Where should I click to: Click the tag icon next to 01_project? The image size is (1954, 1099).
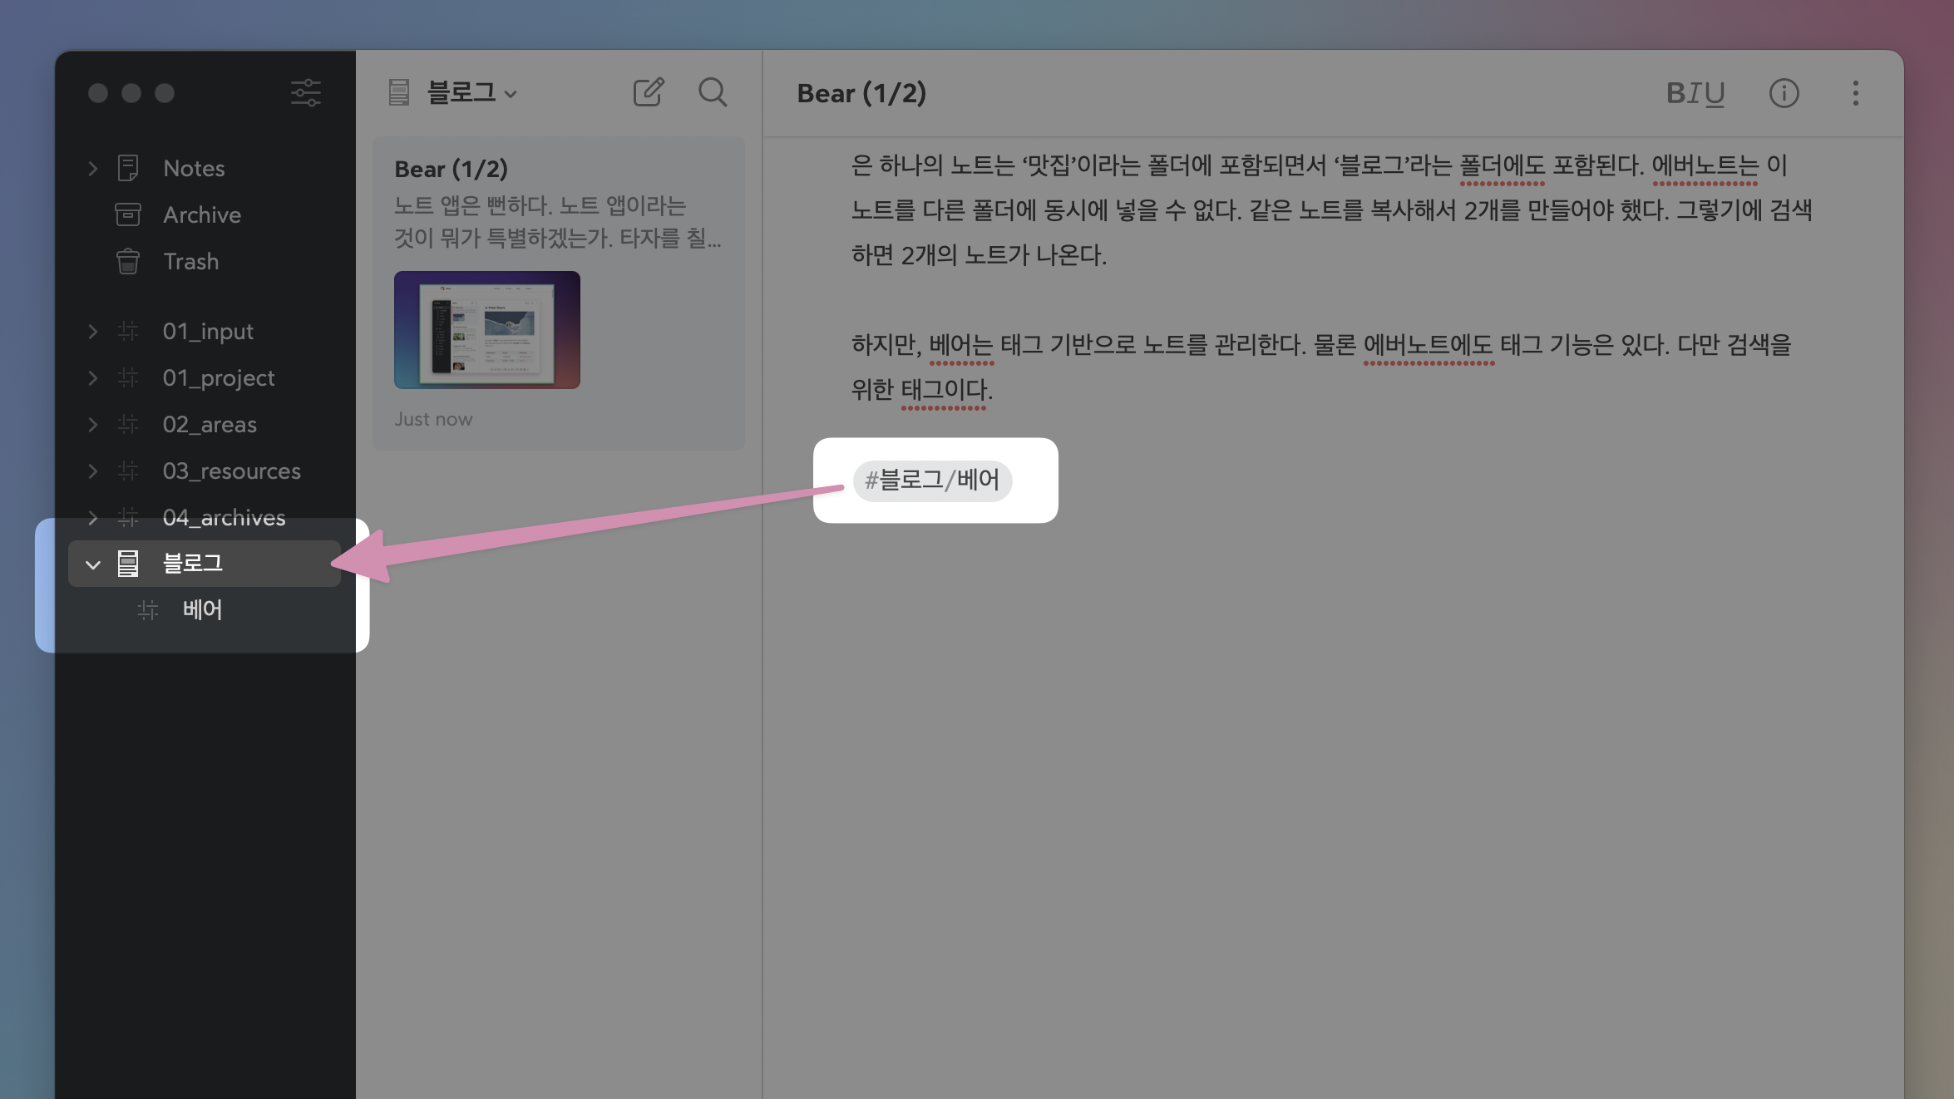click(128, 377)
